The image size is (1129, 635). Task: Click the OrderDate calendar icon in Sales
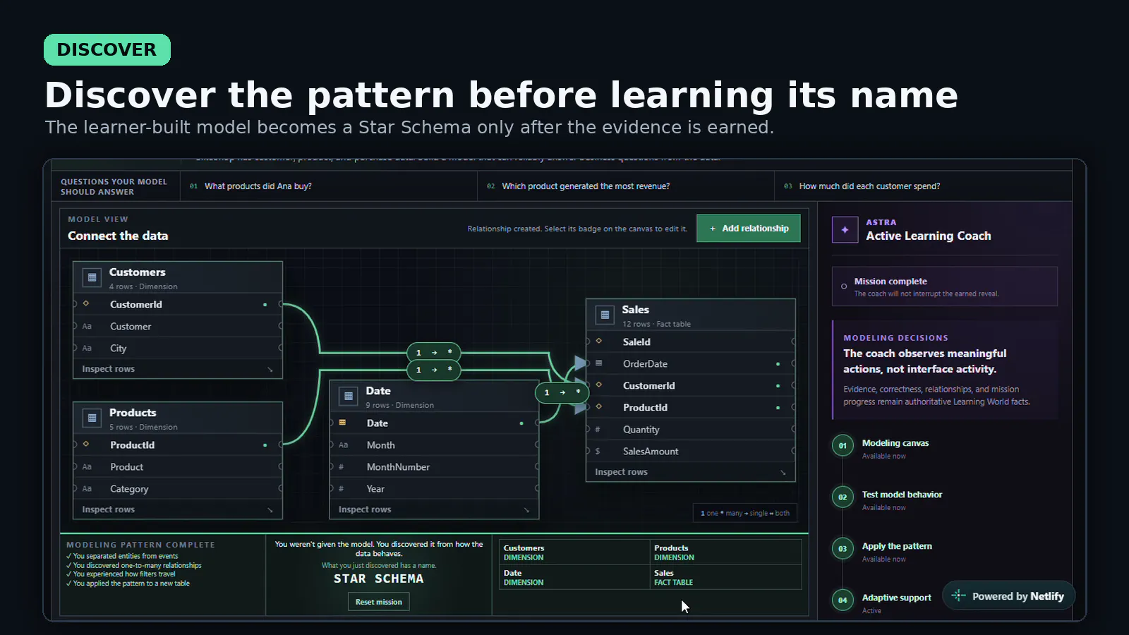(x=598, y=363)
